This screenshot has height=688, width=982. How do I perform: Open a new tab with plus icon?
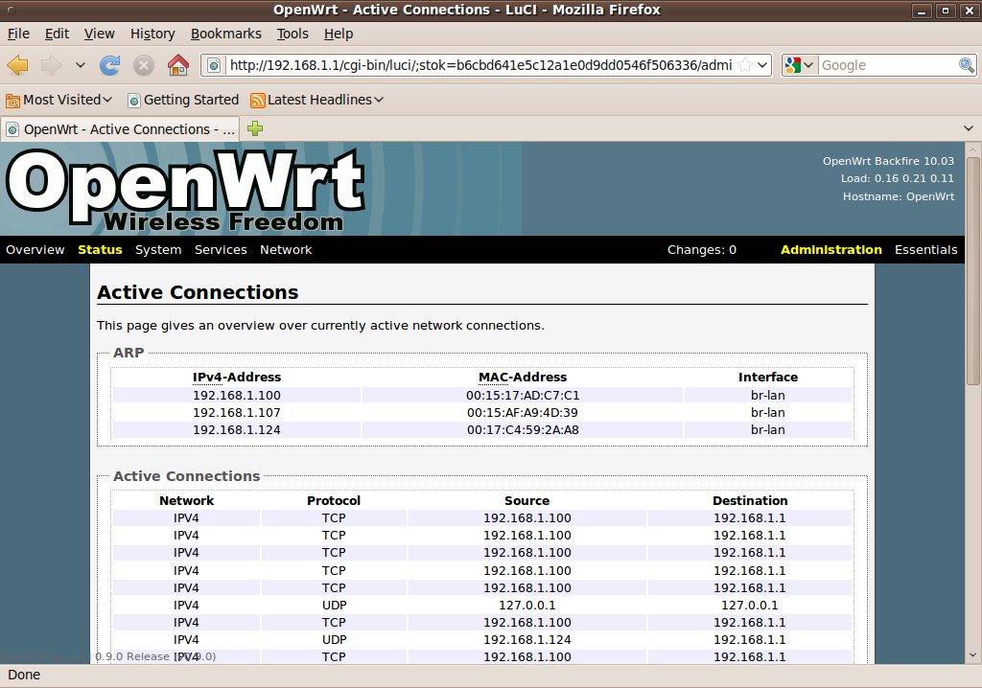click(255, 128)
